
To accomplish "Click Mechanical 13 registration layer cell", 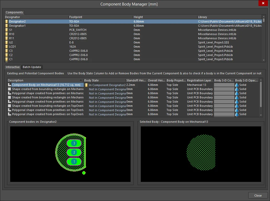I will 197,85.
